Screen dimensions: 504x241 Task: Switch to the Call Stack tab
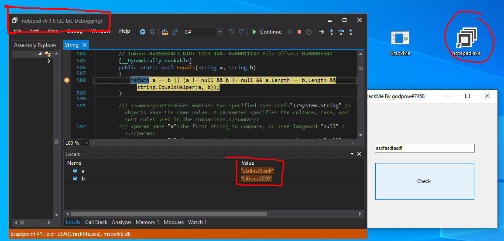pyautogui.click(x=96, y=222)
